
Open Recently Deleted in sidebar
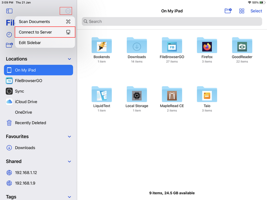[38, 123]
